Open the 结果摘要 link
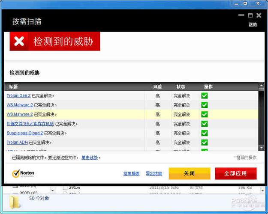This screenshot has height=214, width=268. pos(132,174)
